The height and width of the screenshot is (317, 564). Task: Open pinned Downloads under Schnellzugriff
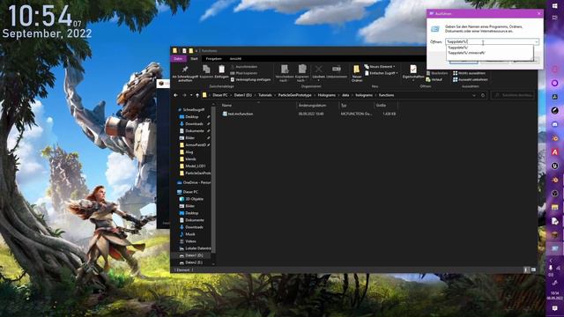pyautogui.click(x=194, y=123)
